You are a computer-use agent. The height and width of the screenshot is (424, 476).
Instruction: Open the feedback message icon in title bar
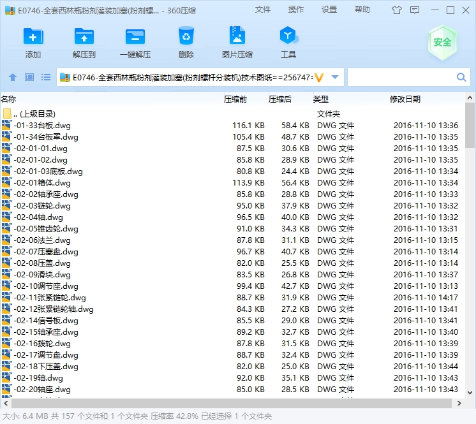pyautogui.click(x=415, y=10)
